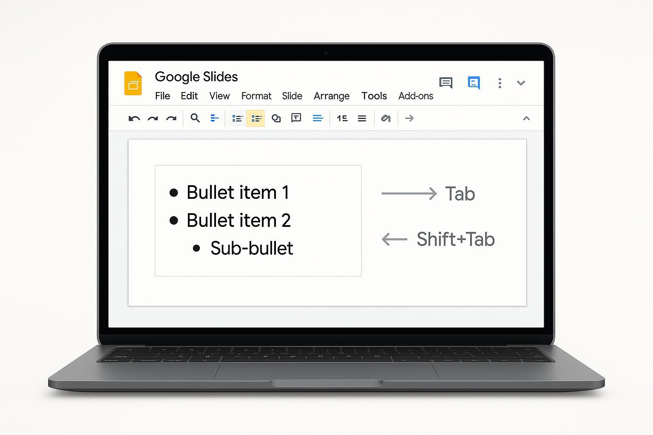This screenshot has width=653, height=435.
Task: Insert a text box from toolbar
Action: pyautogui.click(x=296, y=118)
